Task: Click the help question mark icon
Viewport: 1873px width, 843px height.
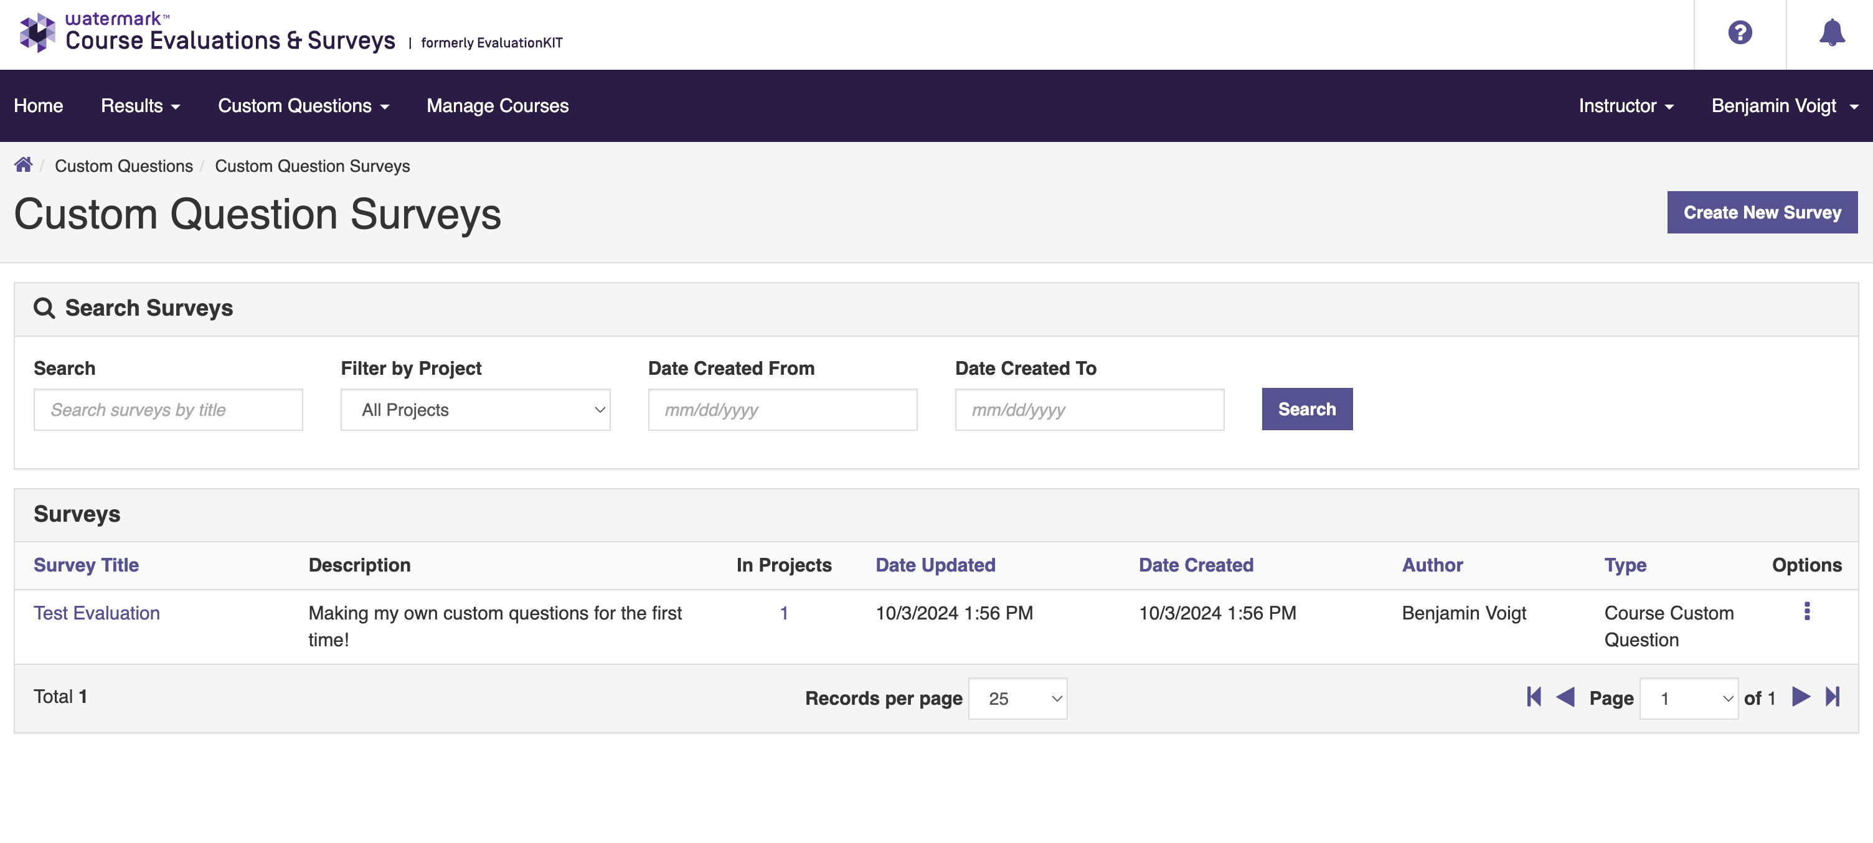Action: pos(1739,34)
